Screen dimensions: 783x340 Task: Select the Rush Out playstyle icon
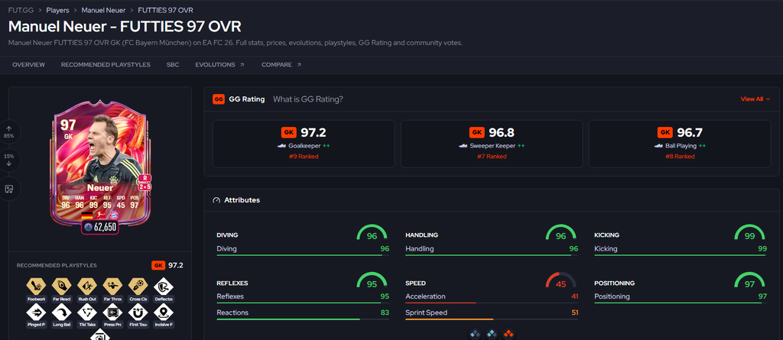pos(87,286)
